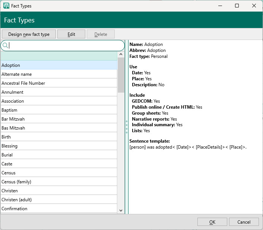The height and width of the screenshot is (230, 263).
Task: Select the Ancestral File Number fact type
Action: tap(59, 83)
